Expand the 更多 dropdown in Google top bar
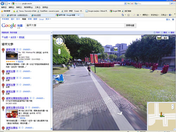Image resolution: width=176 pixels, height=132 pixels. click(x=48, y=19)
